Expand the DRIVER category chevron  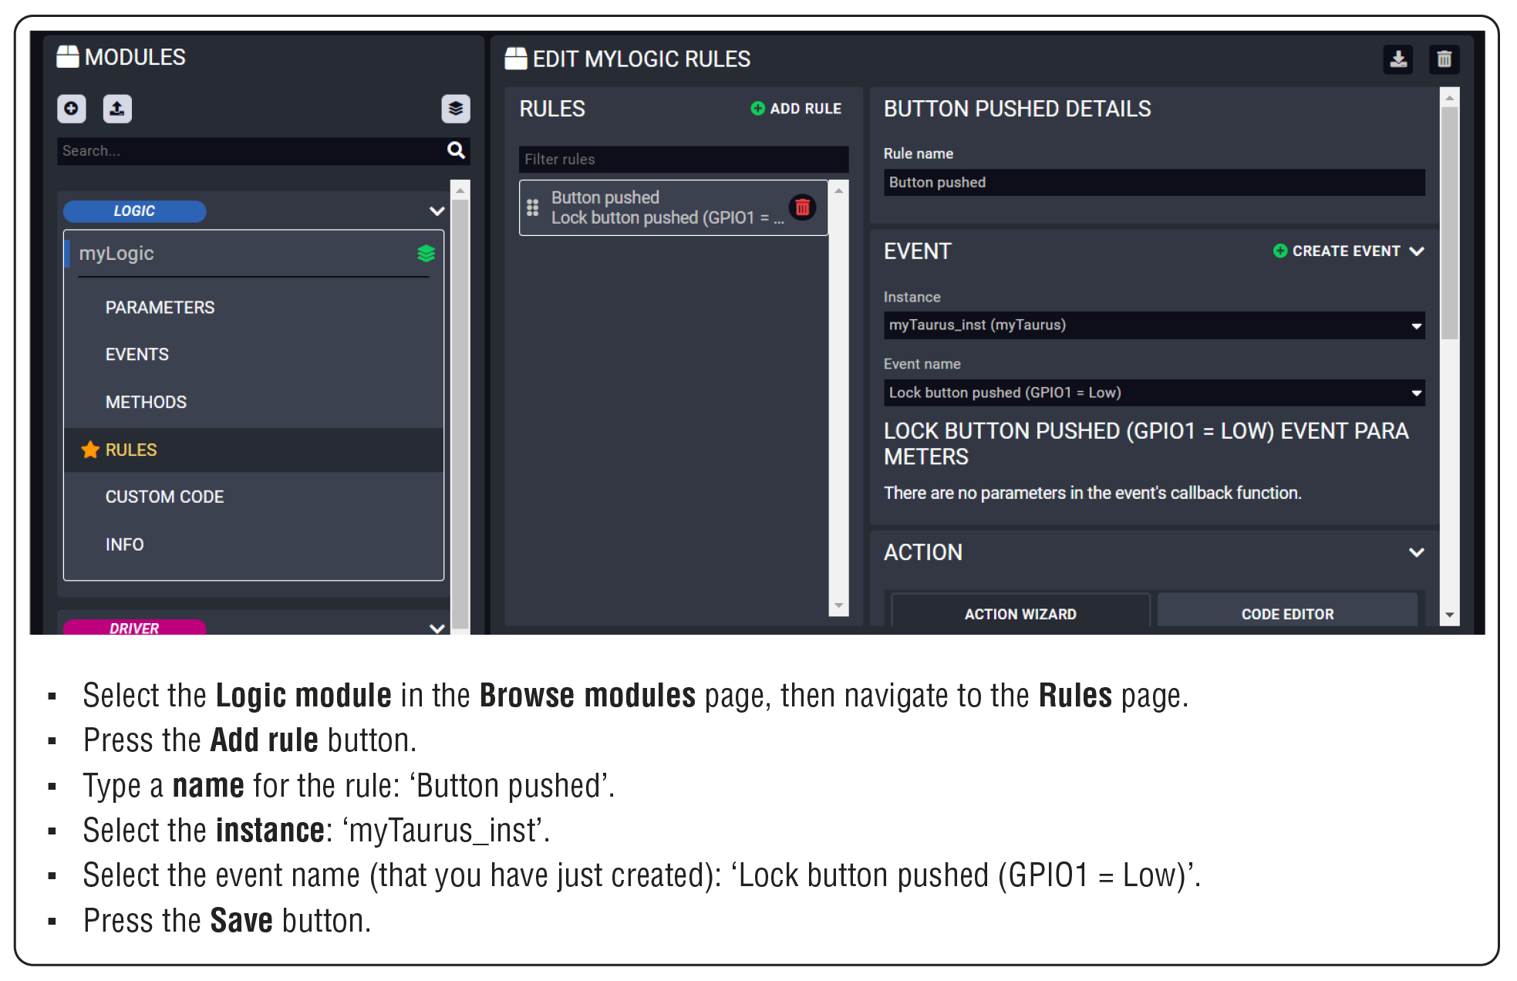coord(437,628)
